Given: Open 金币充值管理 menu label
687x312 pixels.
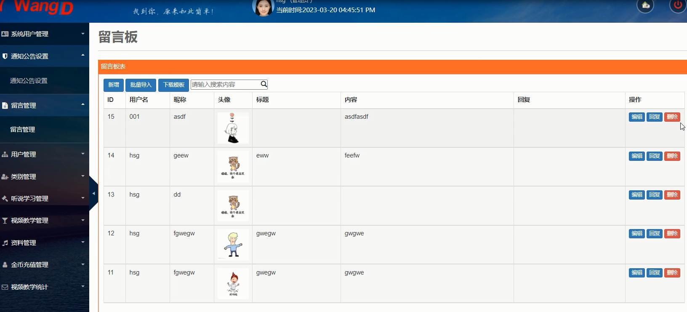Looking at the screenshot, I should click(x=29, y=264).
